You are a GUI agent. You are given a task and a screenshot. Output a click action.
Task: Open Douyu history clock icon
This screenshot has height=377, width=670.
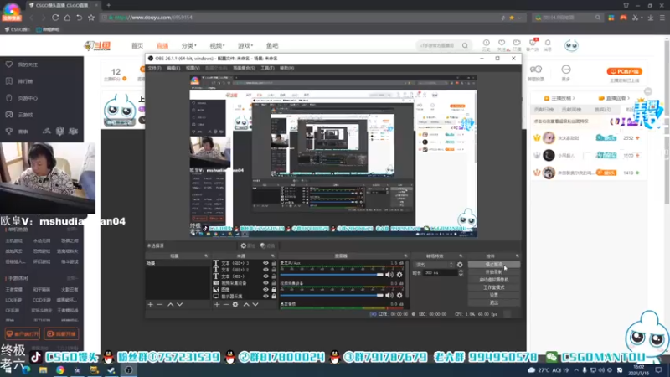(x=487, y=43)
